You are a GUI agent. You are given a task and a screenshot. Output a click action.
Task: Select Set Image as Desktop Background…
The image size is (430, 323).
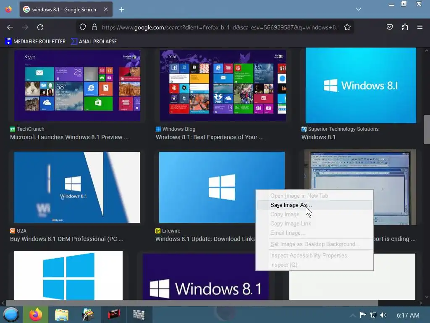click(x=314, y=244)
